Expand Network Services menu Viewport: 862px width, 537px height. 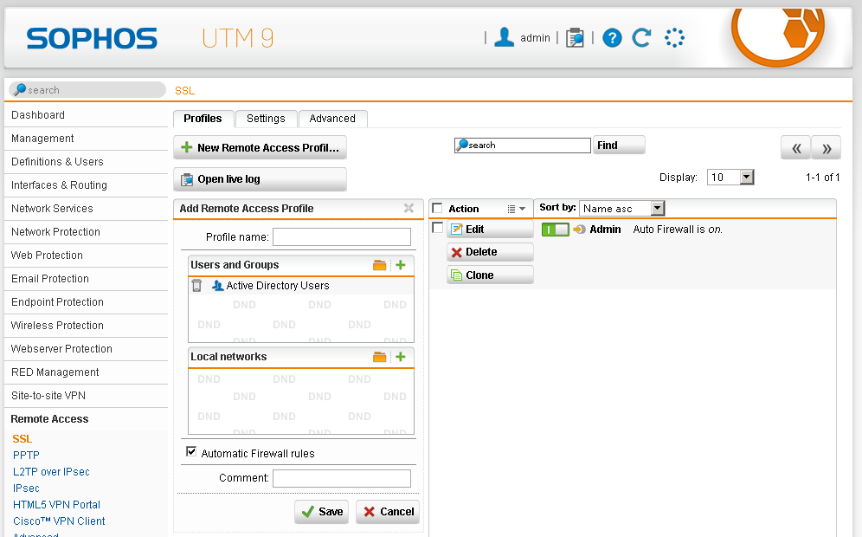click(x=86, y=209)
